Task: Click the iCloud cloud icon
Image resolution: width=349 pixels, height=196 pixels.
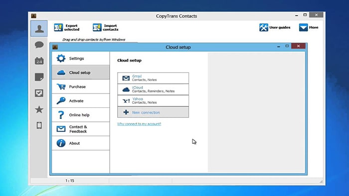Action: point(126,90)
